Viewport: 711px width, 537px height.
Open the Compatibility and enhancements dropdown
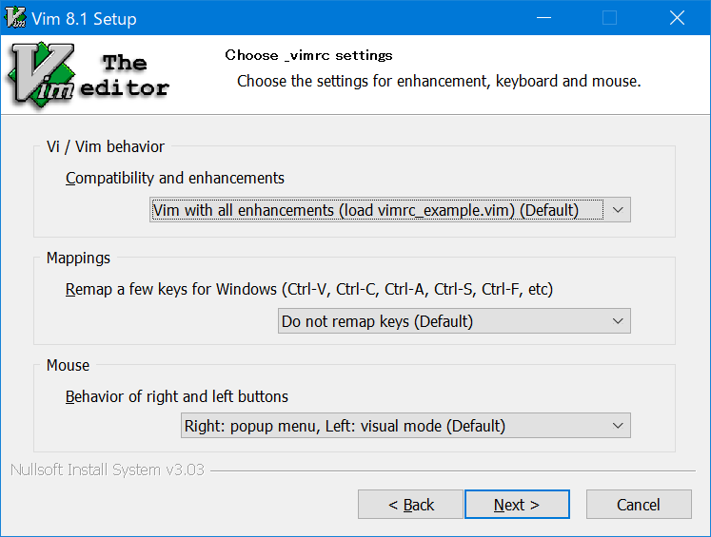coord(390,210)
